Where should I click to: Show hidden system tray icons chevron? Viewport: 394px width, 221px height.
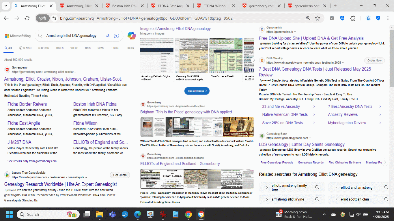[x=324, y=214]
